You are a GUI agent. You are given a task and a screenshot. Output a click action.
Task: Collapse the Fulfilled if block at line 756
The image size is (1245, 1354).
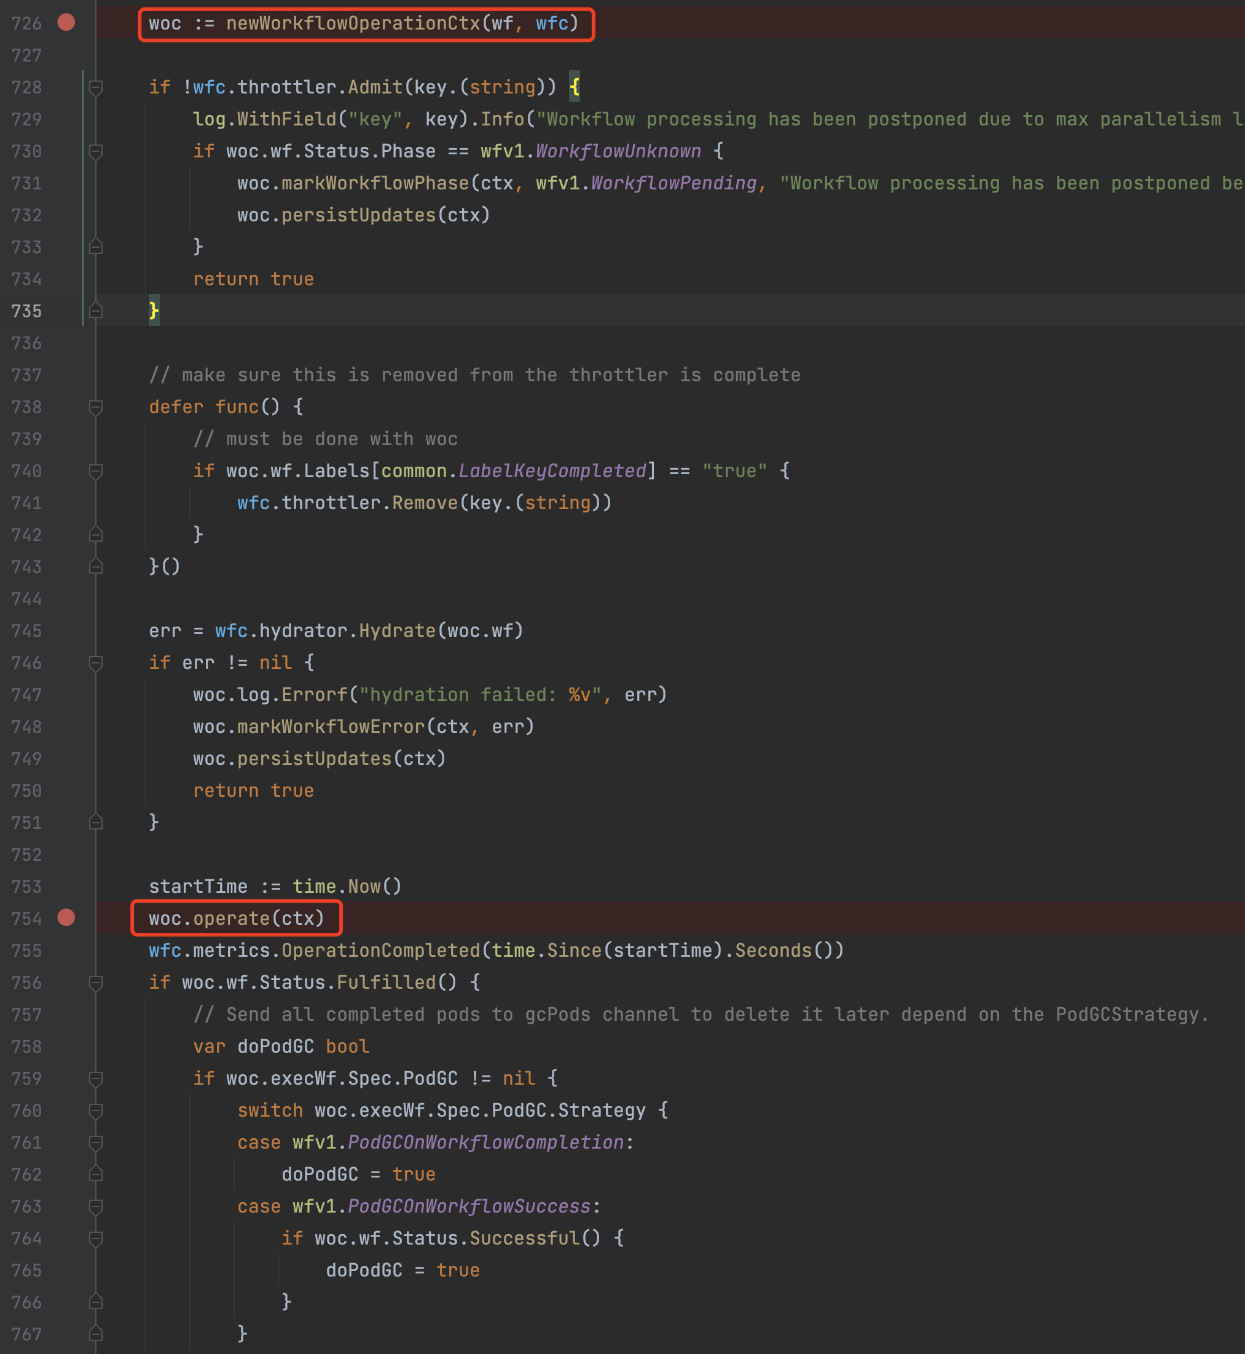[x=96, y=983]
